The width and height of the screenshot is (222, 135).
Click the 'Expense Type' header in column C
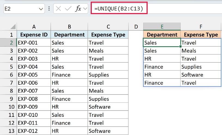tap(108, 34)
